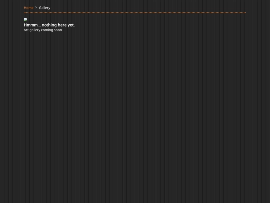Select the Gallery breadcrumb text
Viewport: 270px width, 203px height.
45,8
